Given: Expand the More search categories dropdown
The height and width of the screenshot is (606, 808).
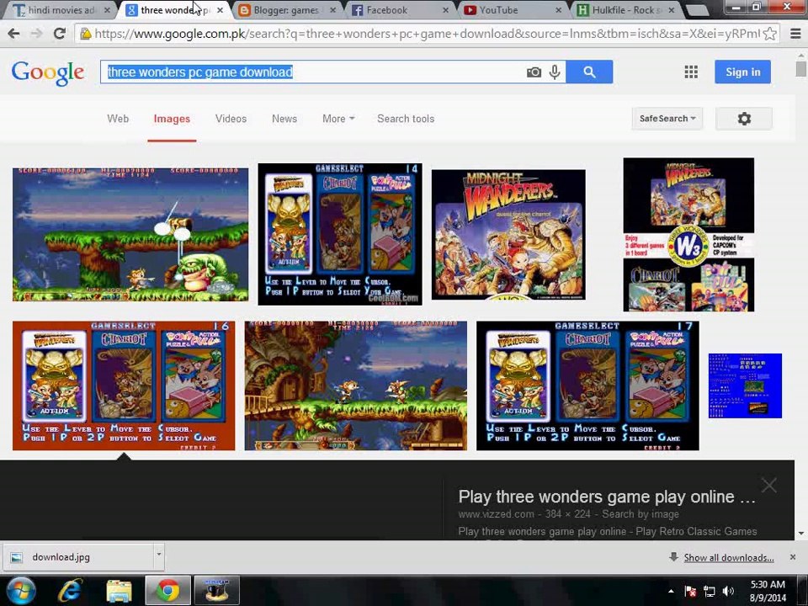Looking at the screenshot, I should [338, 119].
